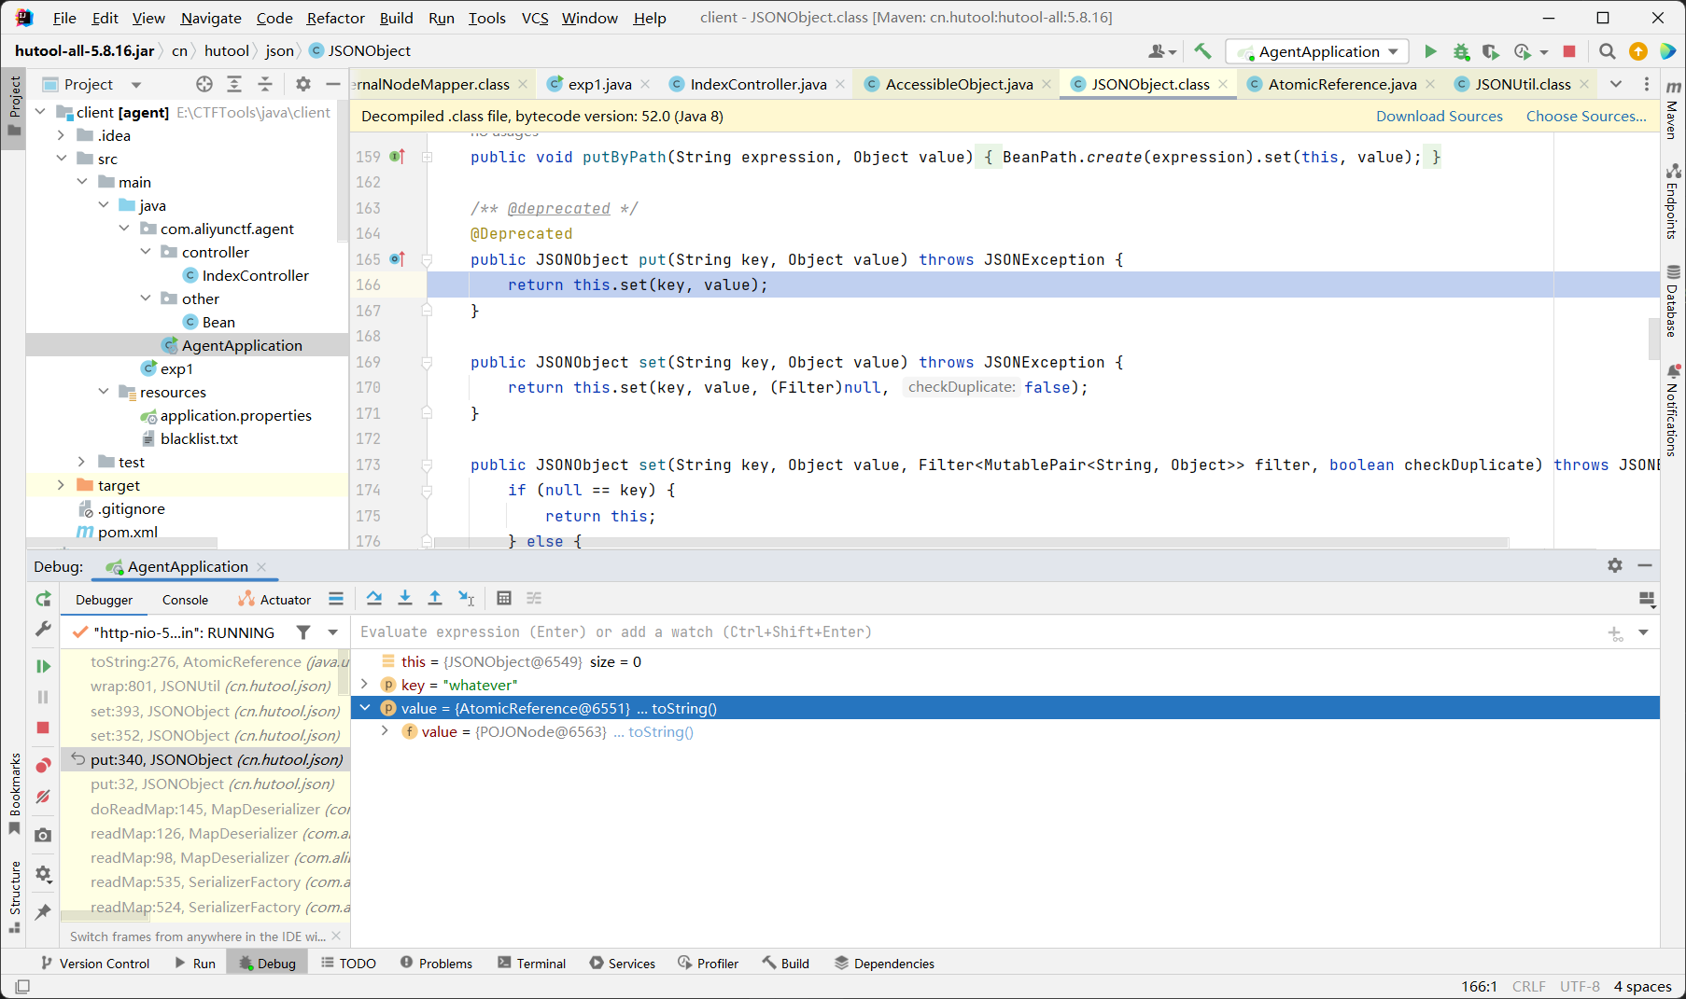Close the JSONObject.class tab

coord(1223,84)
